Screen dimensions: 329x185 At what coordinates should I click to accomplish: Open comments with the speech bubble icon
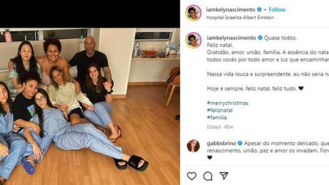(208, 176)
